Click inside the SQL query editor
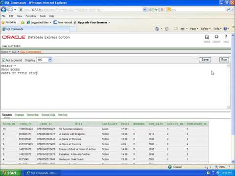Screen dimensions: 235x176 [114, 87]
